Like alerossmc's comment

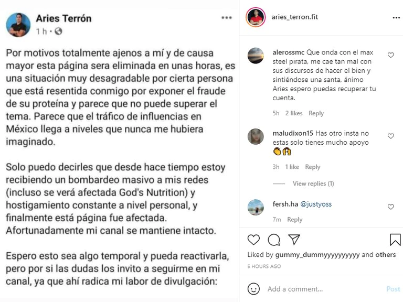pos(390,55)
